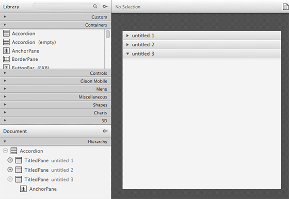Collapse the Hierarchy section arrow
Image resolution: width=289 pixels, height=199 pixels.
click(5, 141)
